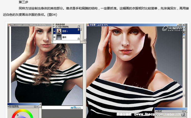Click the IMG_maggie_sirens_008.jpg window title bar
Screen dimensions: 191x118
coord(29,25)
